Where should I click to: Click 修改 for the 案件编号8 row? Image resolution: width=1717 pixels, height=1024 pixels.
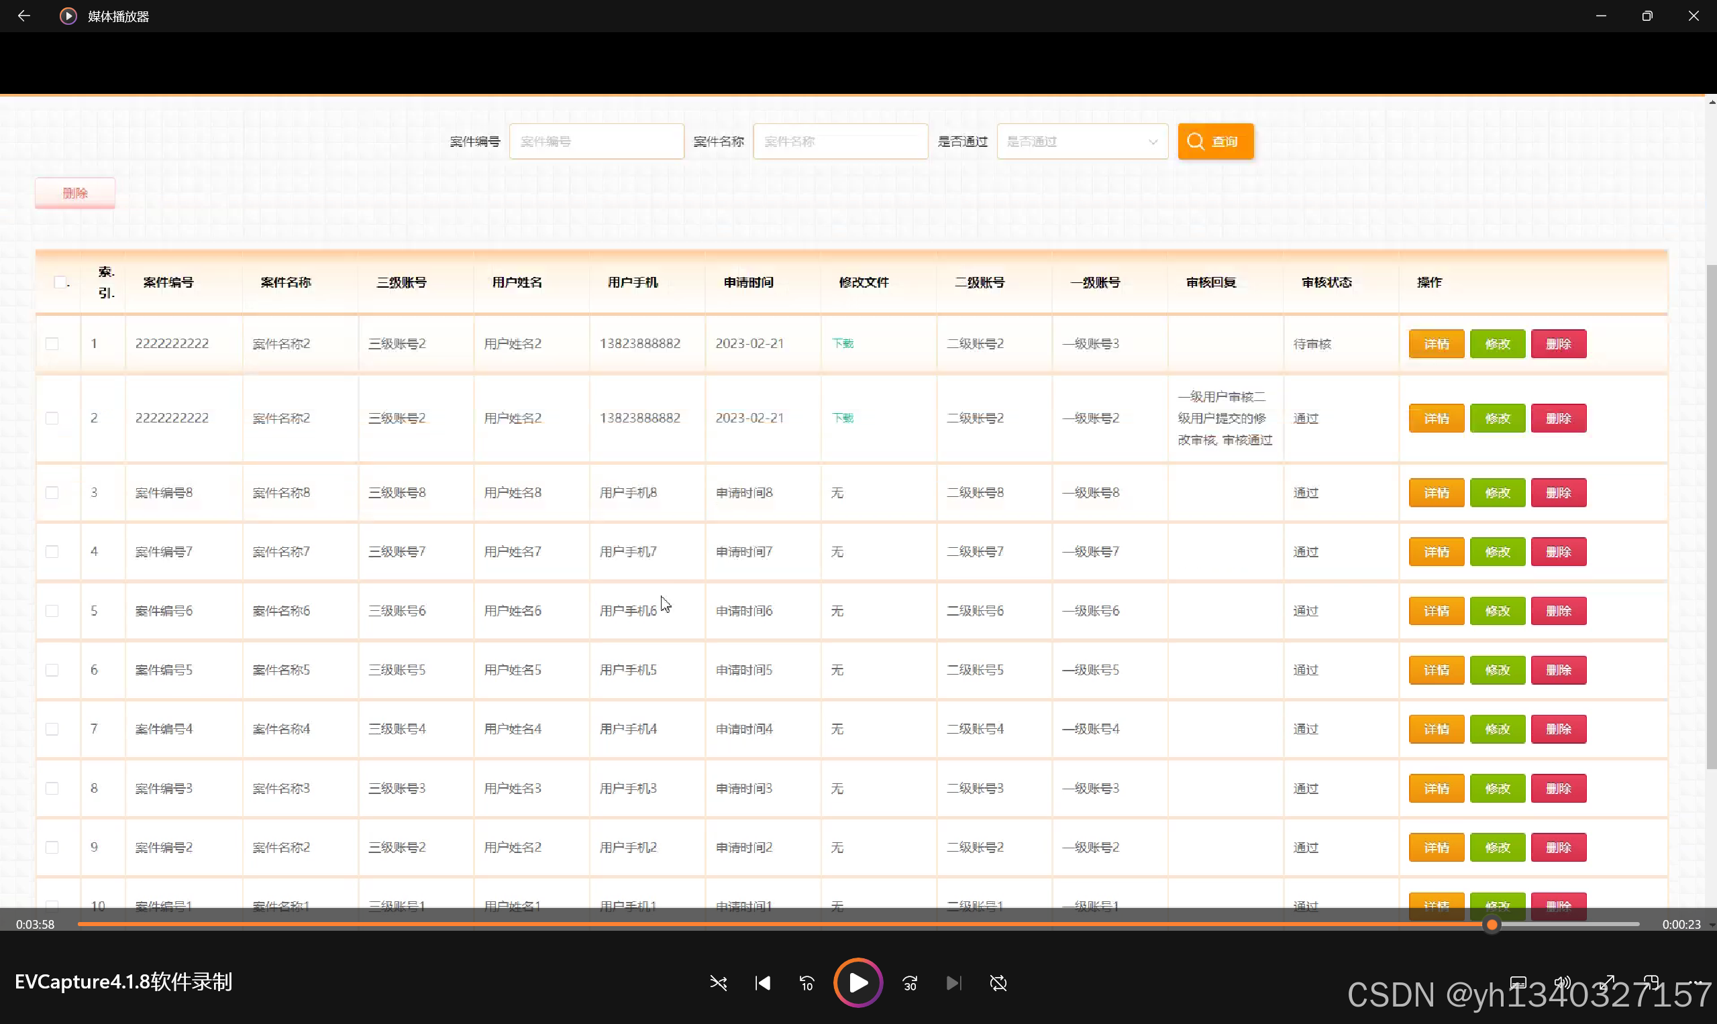point(1498,493)
